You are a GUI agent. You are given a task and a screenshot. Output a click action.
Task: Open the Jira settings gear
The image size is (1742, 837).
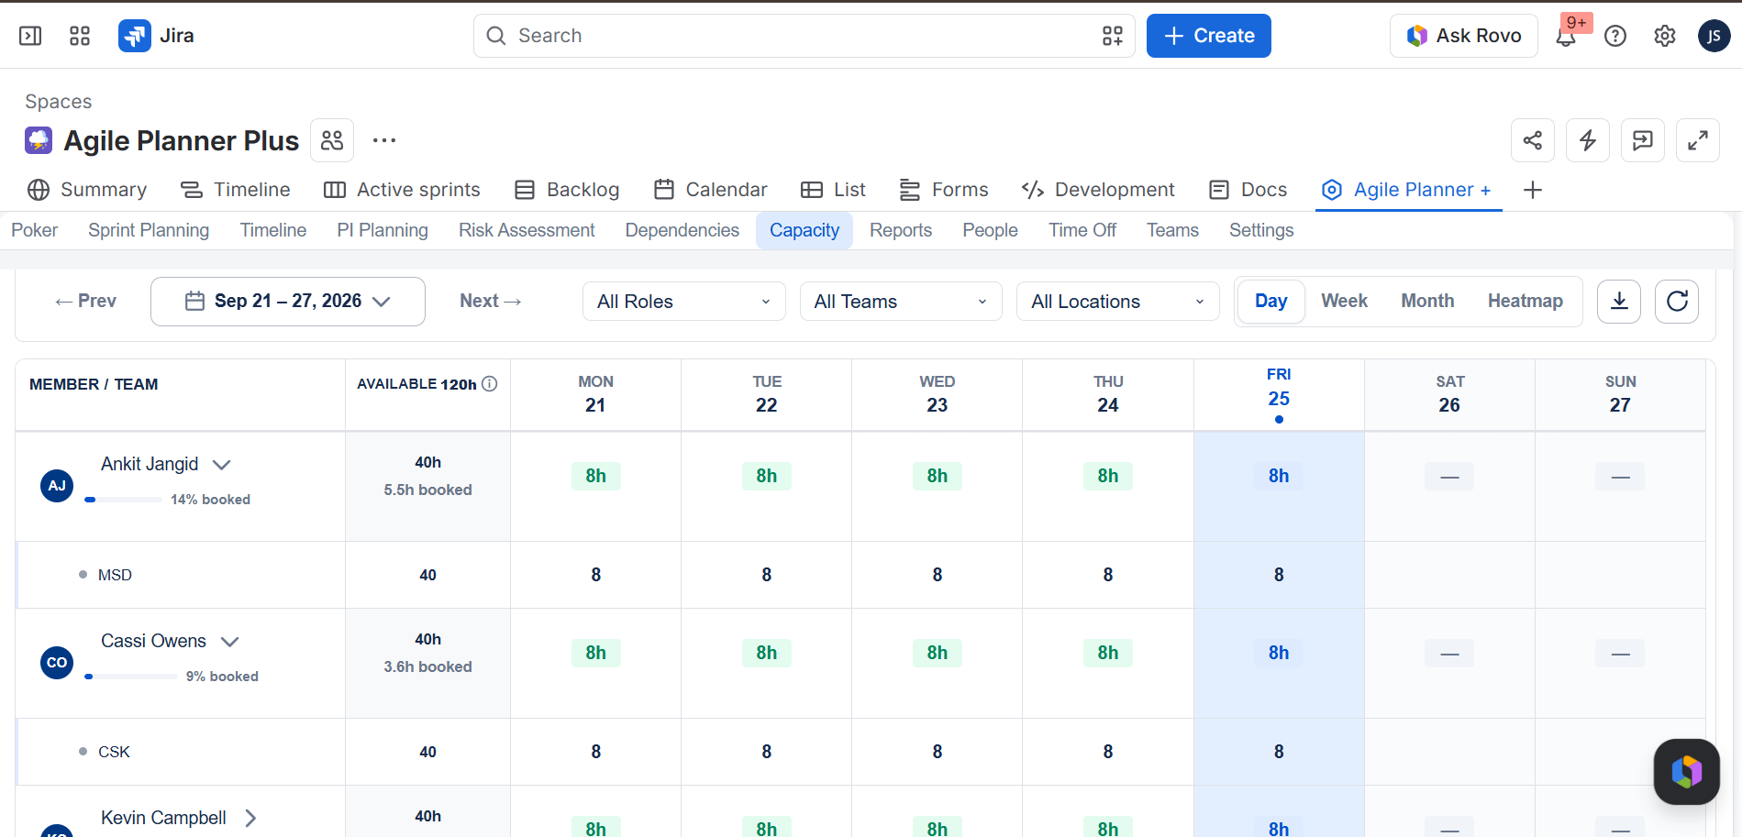click(1665, 36)
